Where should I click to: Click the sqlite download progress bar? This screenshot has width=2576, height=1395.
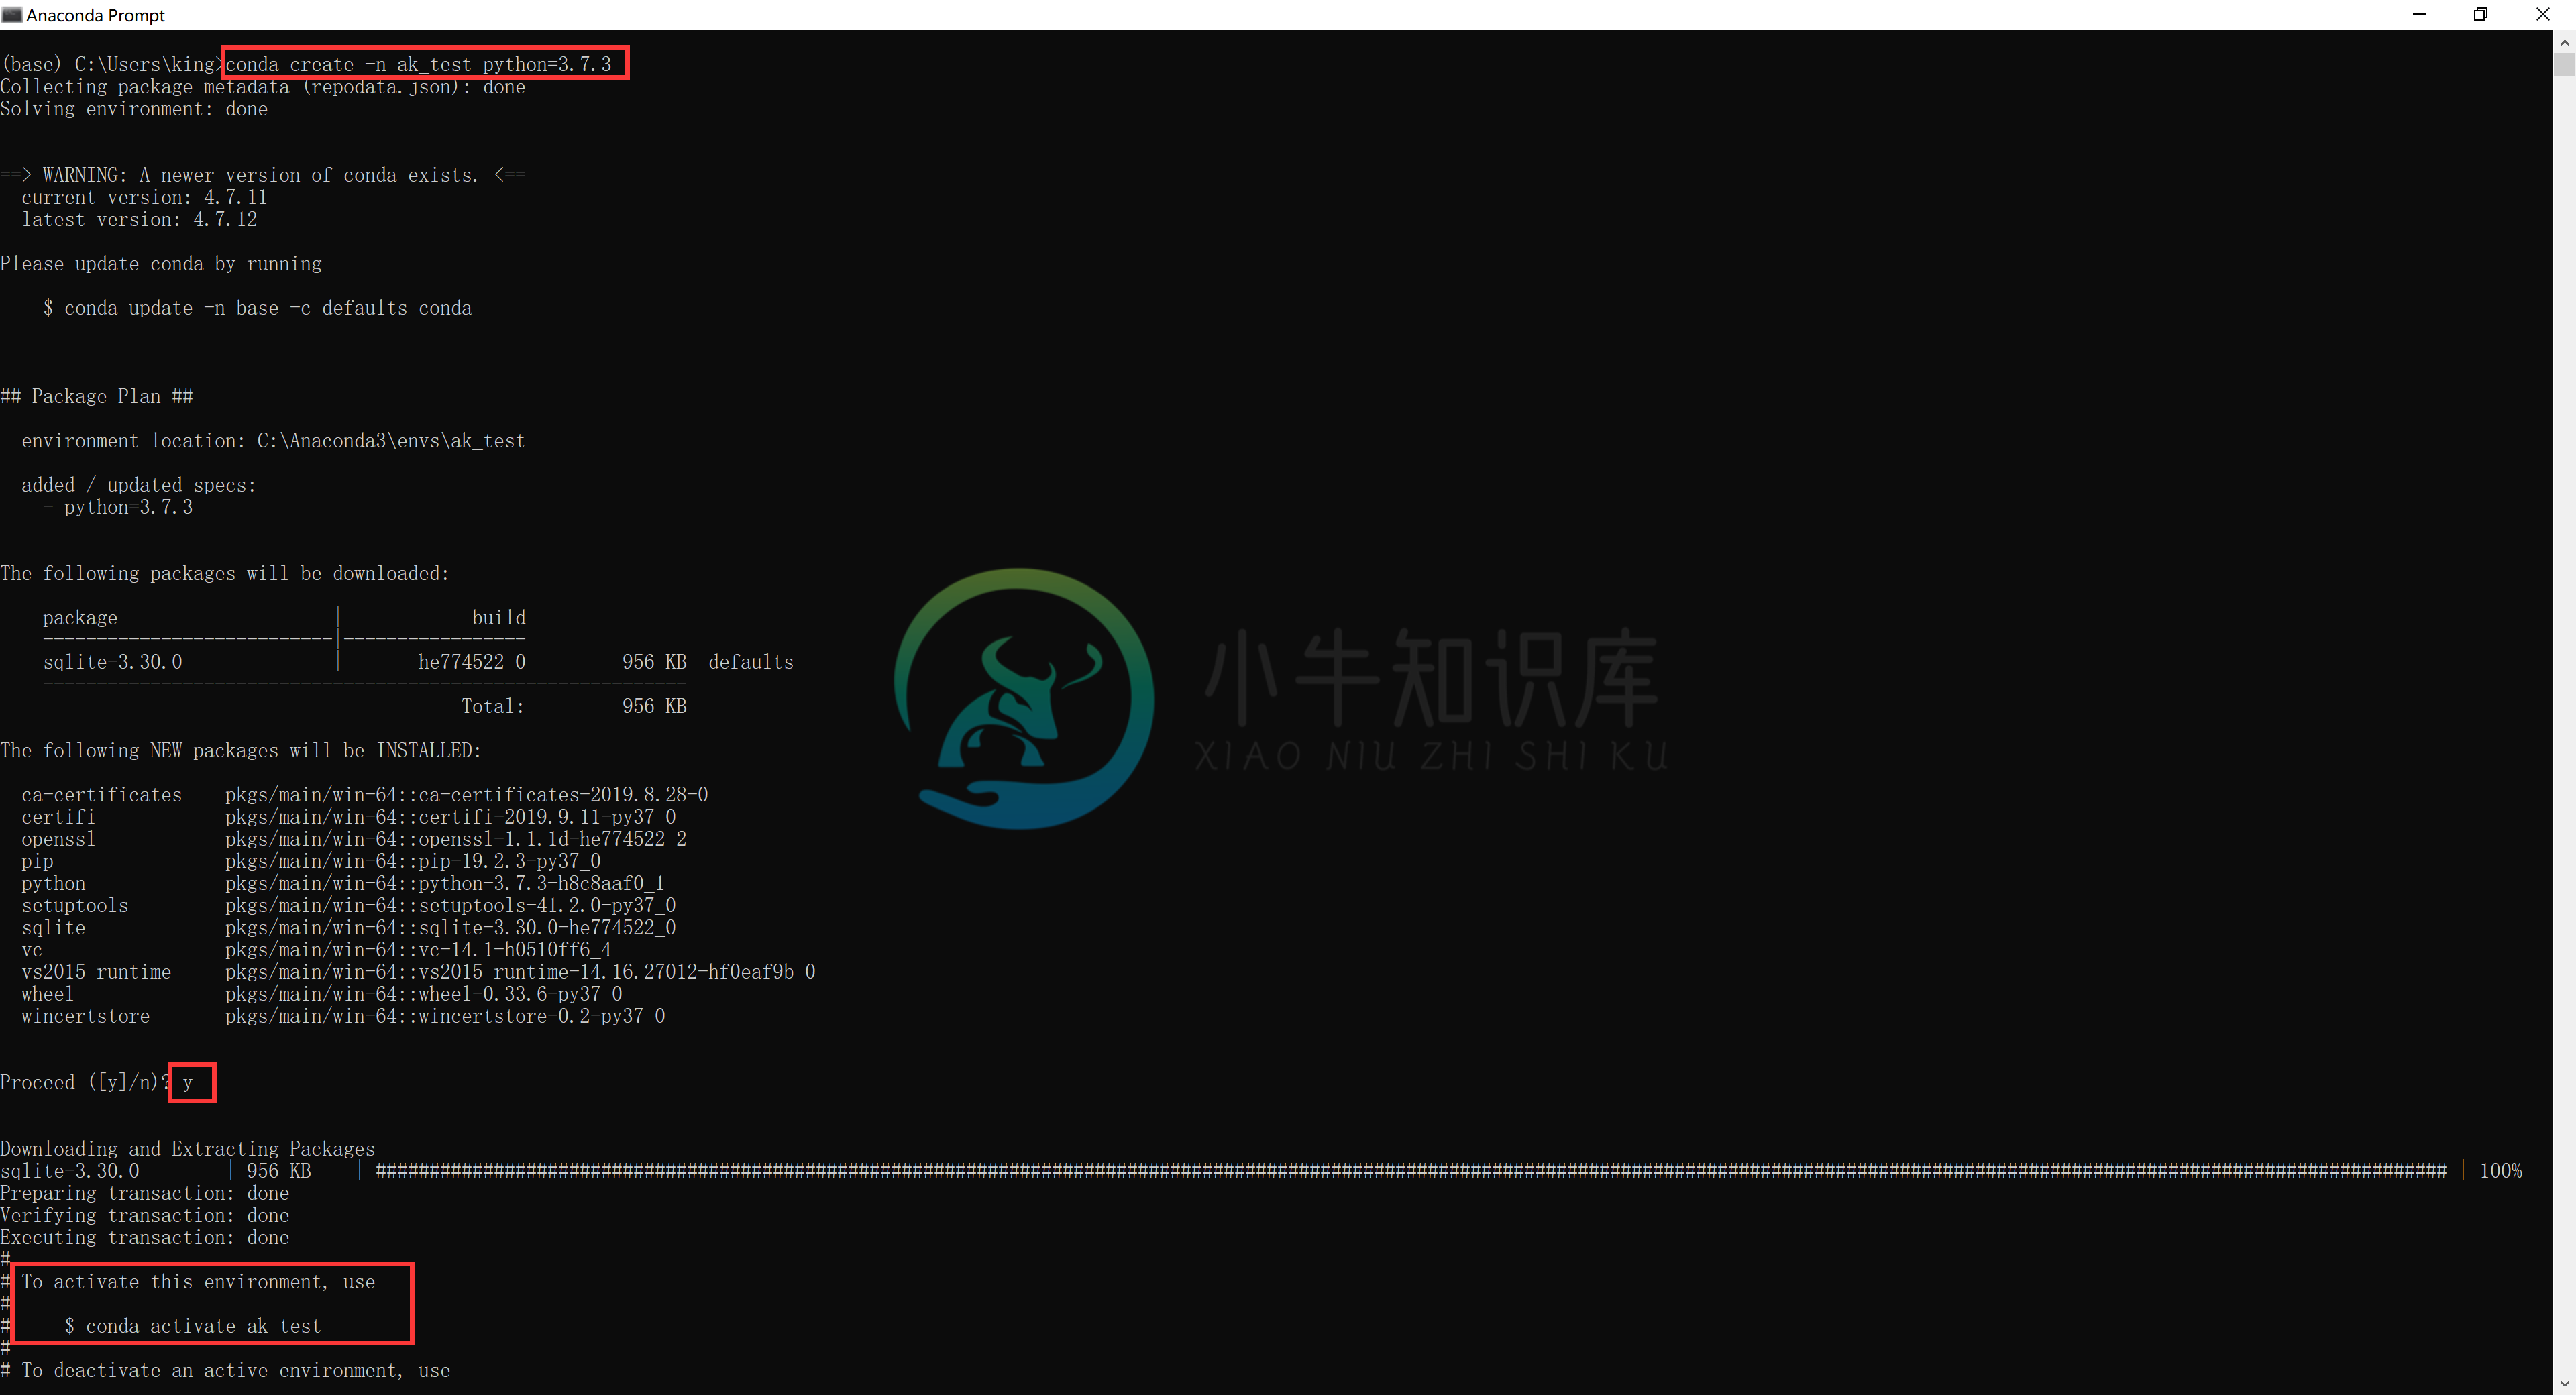pyautogui.click(x=1411, y=1171)
